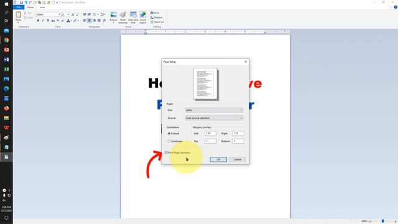Click Insert object in the ribbon
The height and width of the screenshot is (224, 398).
(143, 17)
